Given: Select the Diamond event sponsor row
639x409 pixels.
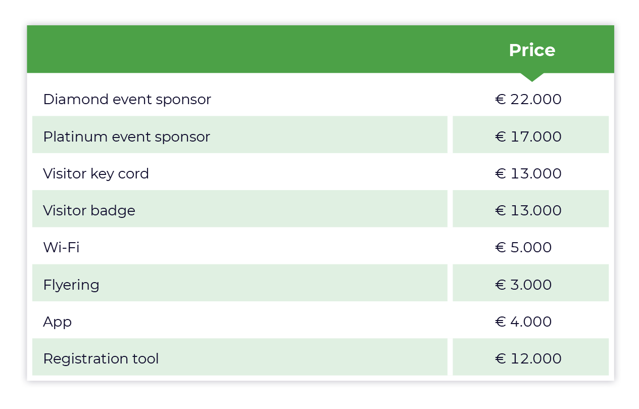Looking at the screenshot, I should tap(320, 99).
